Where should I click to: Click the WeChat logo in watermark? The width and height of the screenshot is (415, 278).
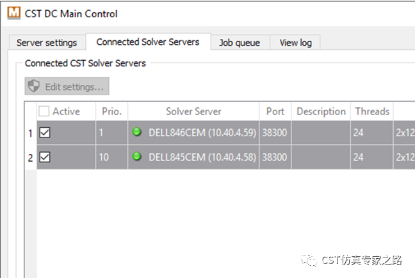pyautogui.click(x=309, y=259)
